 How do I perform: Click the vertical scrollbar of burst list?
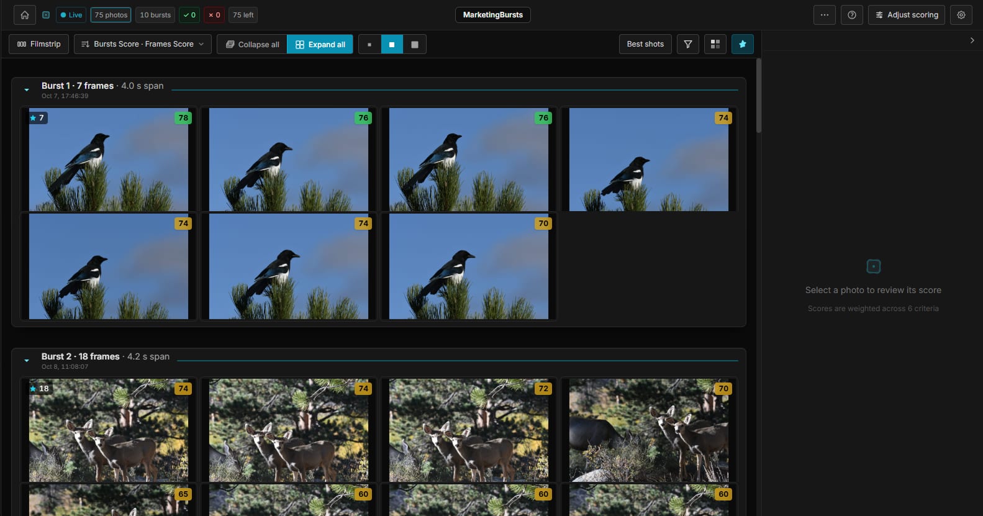pos(759,96)
